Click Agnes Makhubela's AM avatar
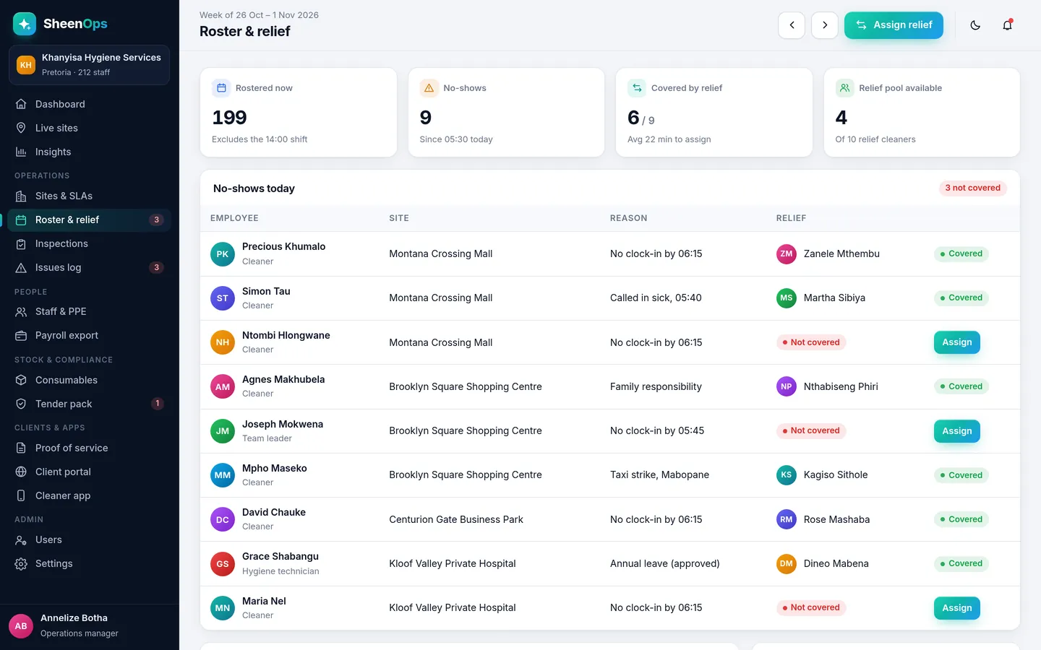The width and height of the screenshot is (1041, 650). [x=223, y=386]
